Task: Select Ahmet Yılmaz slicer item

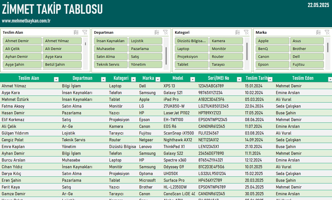Action: (x=62, y=41)
